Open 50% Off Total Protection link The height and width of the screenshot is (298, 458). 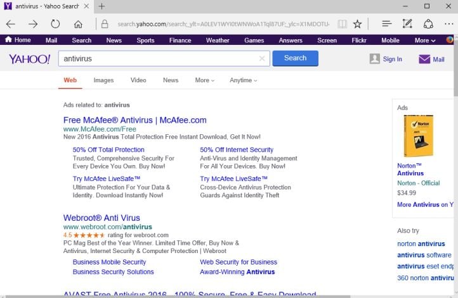coord(108,150)
